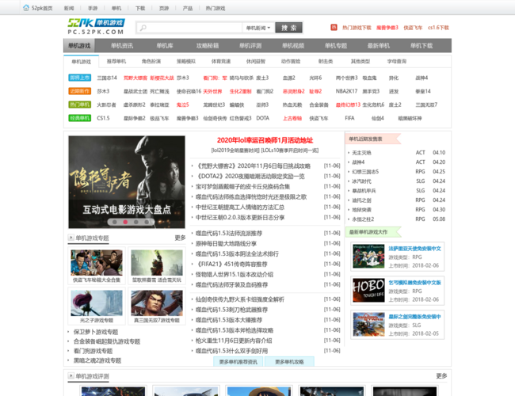Open 下载 in the top bar

point(140,8)
